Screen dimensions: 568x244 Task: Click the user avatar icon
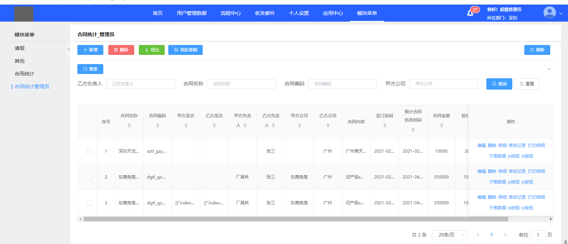pyautogui.click(x=550, y=13)
